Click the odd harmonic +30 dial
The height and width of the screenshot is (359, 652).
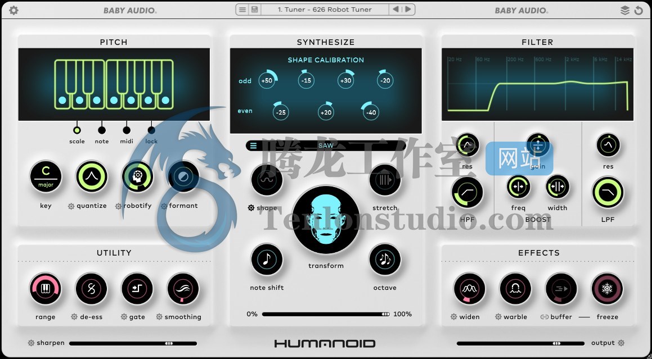(x=345, y=80)
